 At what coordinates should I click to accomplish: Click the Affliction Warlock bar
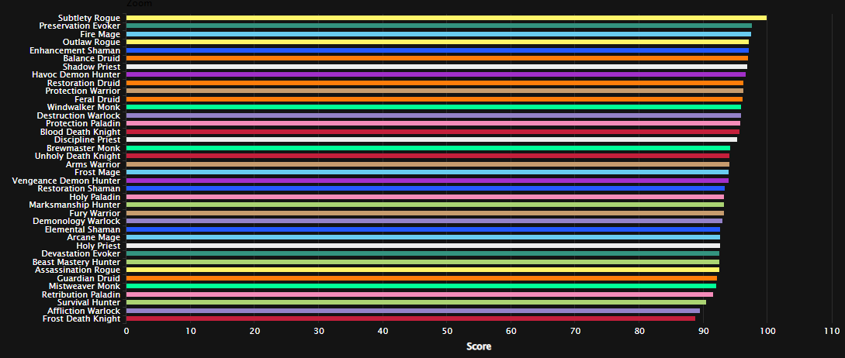(413, 312)
